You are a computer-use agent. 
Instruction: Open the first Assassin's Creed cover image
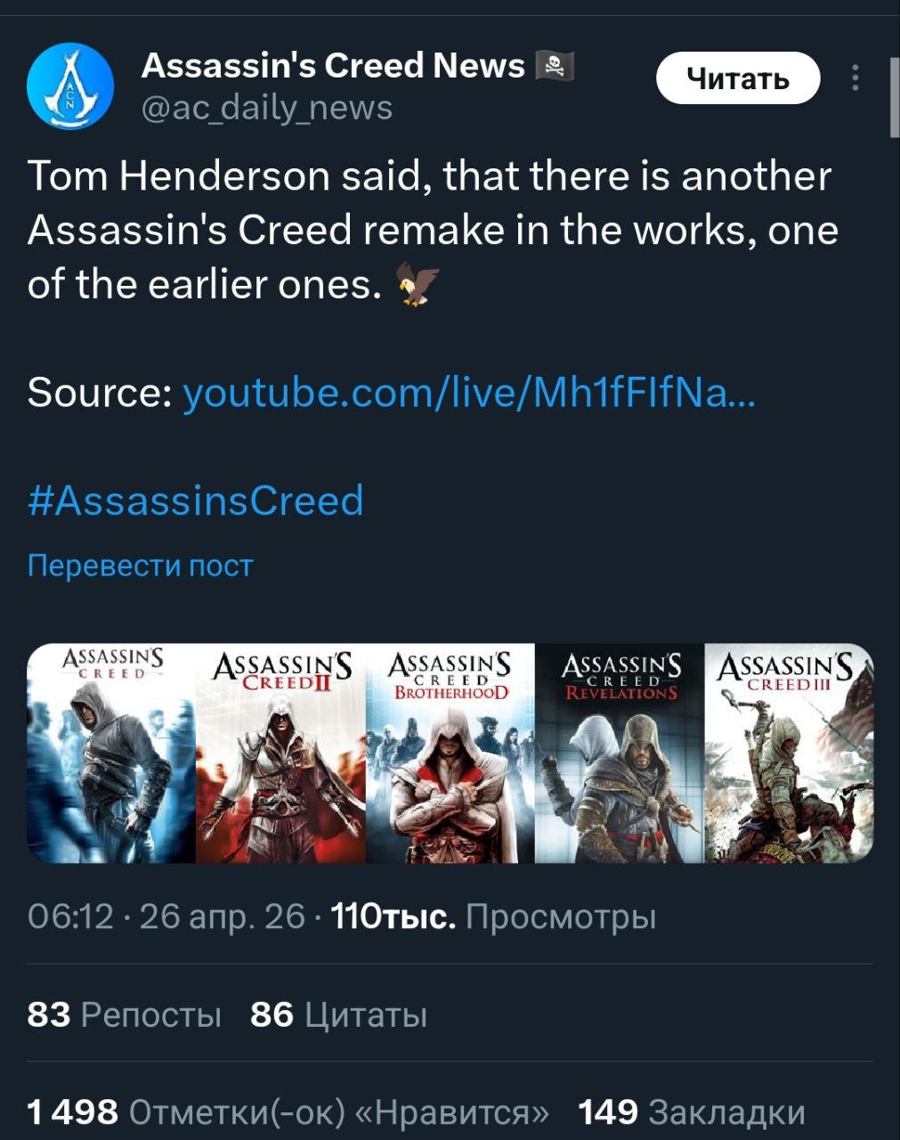[x=111, y=753]
